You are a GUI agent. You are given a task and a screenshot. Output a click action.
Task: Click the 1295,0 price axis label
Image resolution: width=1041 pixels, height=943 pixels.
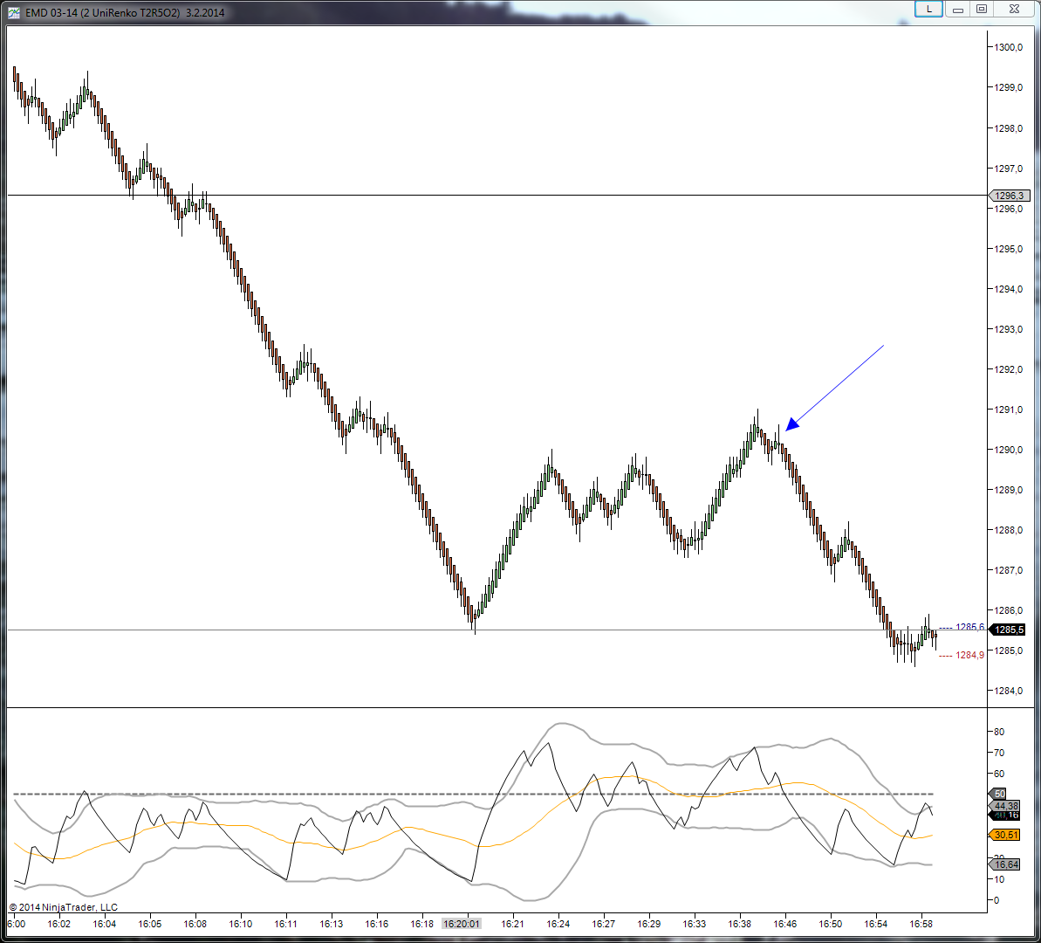(x=1009, y=249)
